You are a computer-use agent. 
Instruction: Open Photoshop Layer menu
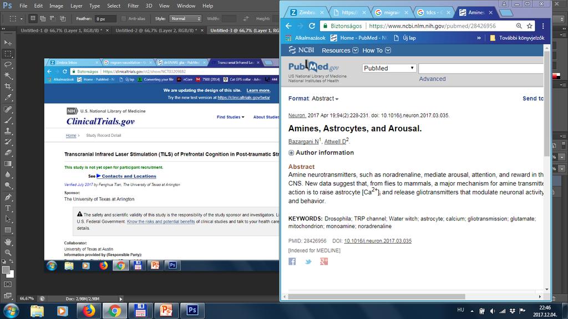pos(76,6)
